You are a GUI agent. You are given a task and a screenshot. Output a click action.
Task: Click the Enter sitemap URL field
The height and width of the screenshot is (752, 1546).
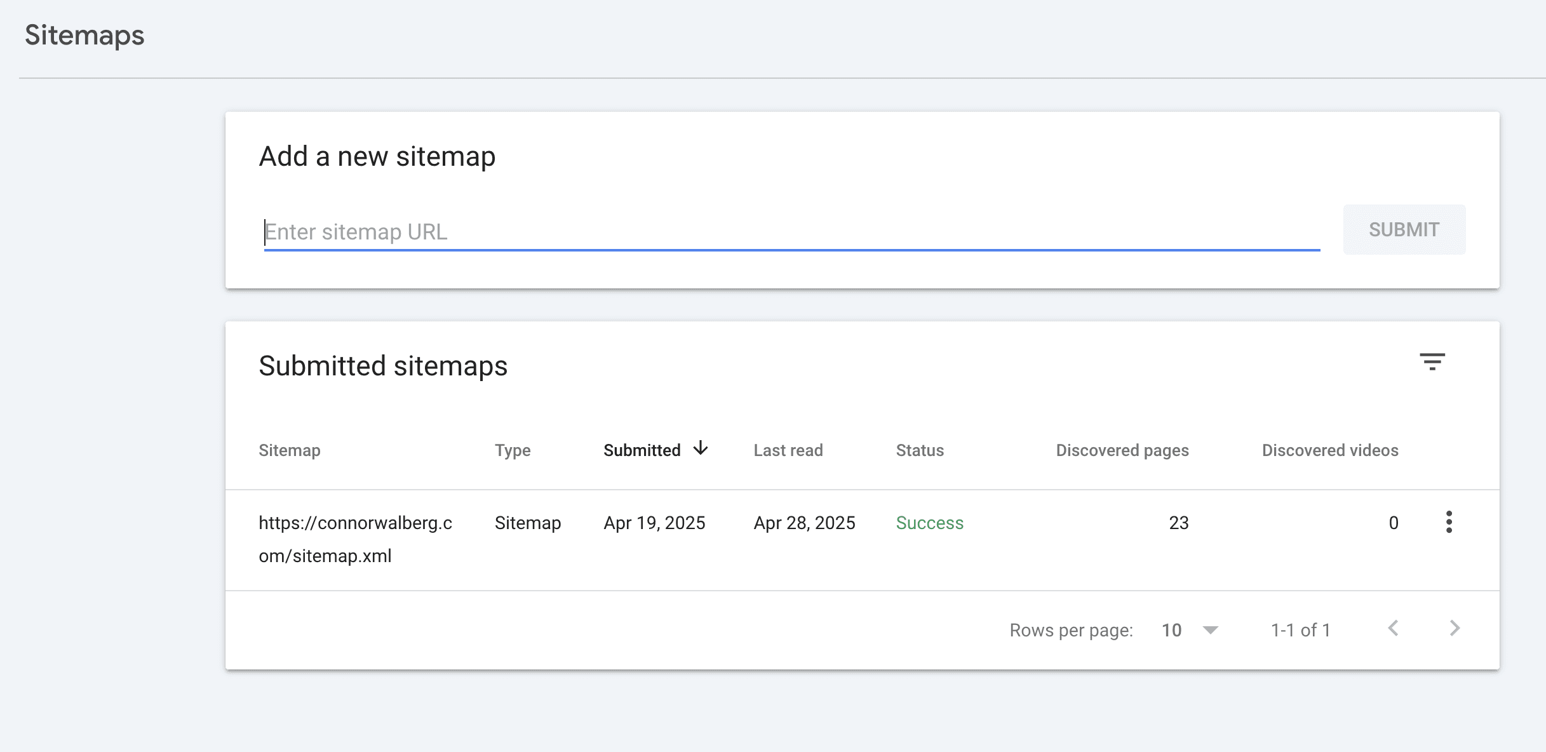[x=791, y=232]
